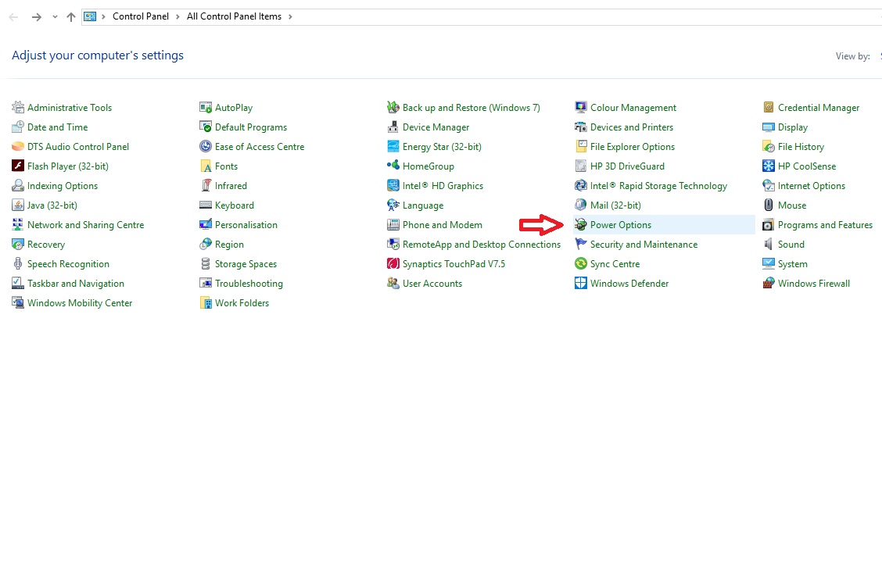Click the Windows Defender shield icon

tap(581, 283)
